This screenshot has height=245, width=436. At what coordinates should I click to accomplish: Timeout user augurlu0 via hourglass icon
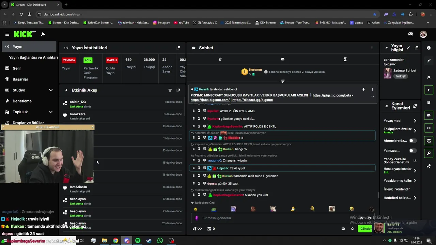click(x=199, y=160)
